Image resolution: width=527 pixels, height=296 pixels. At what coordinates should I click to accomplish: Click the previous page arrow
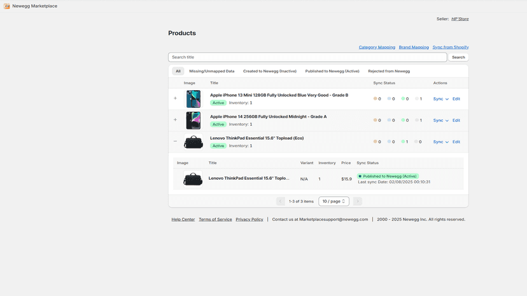(280, 201)
